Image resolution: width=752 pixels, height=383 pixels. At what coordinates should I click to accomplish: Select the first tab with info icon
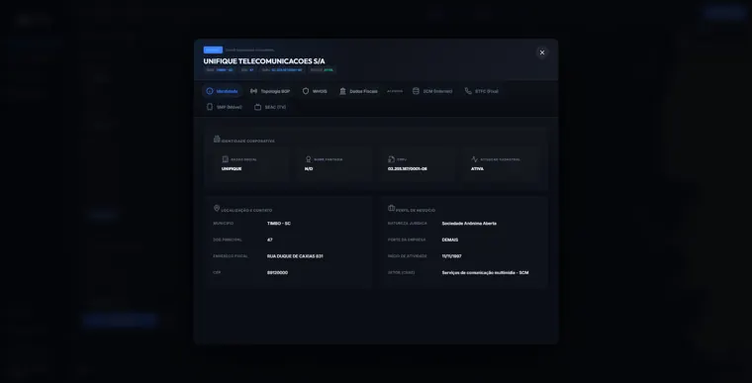(222, 91)
